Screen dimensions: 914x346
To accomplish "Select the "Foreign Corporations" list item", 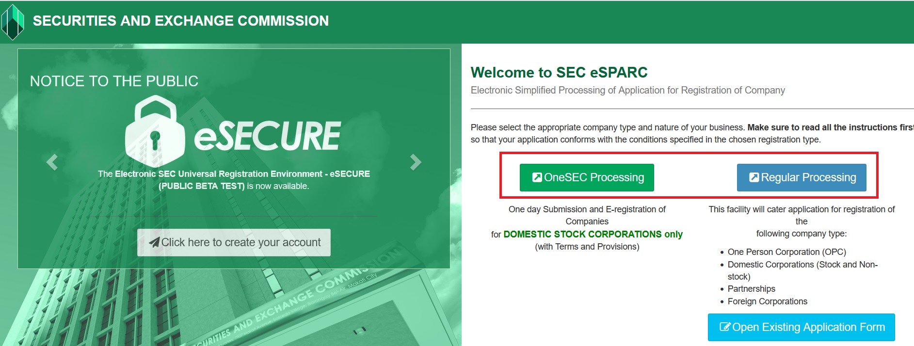I will point(767,301).
